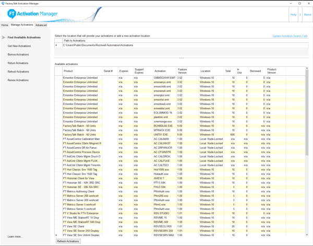The image size is (313, 246).
Task: Select FT AssetCentre Process Device row
Action: coord(180,152)
